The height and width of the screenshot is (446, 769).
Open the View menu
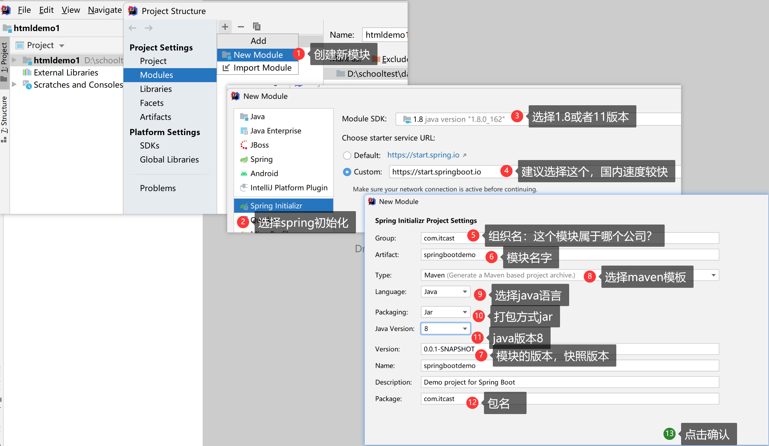tap(71, 10)
